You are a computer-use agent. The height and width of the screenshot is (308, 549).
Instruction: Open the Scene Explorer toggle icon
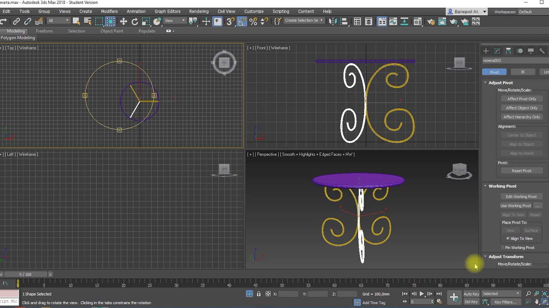point(357,21)
